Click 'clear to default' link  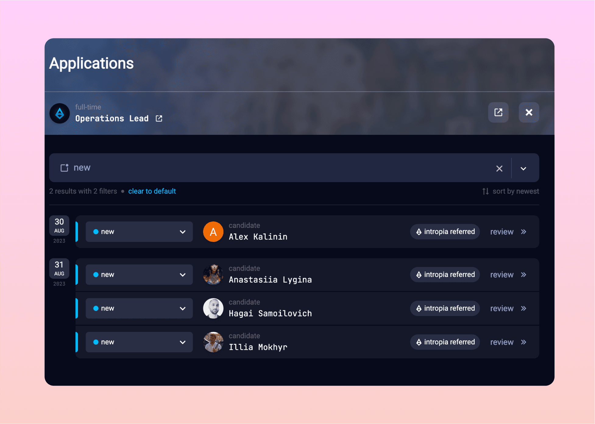pyautogui.click(x=152, y=191)
